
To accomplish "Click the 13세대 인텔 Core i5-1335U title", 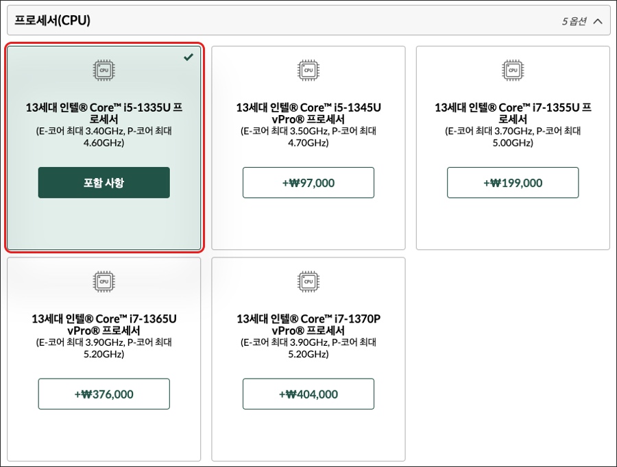I will pyautogui.click(x=104, y=113).
